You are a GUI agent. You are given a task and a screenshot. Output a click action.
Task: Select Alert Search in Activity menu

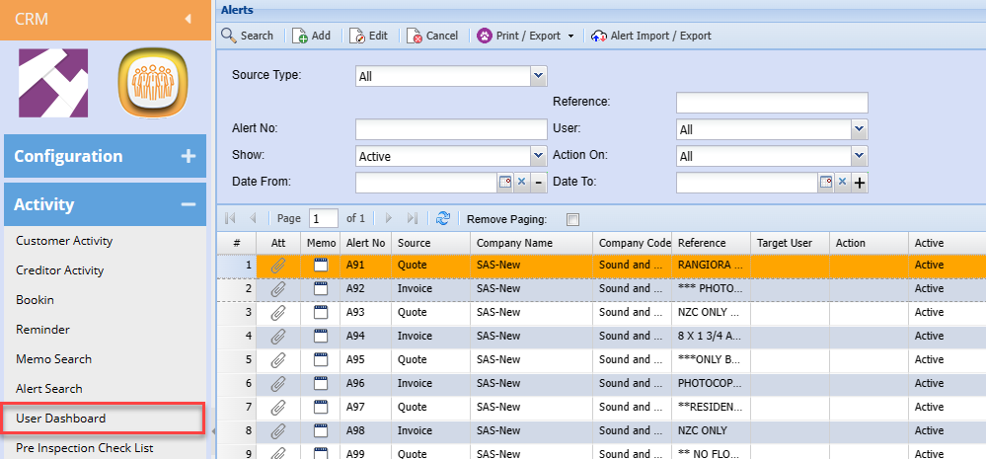point(49,389)
